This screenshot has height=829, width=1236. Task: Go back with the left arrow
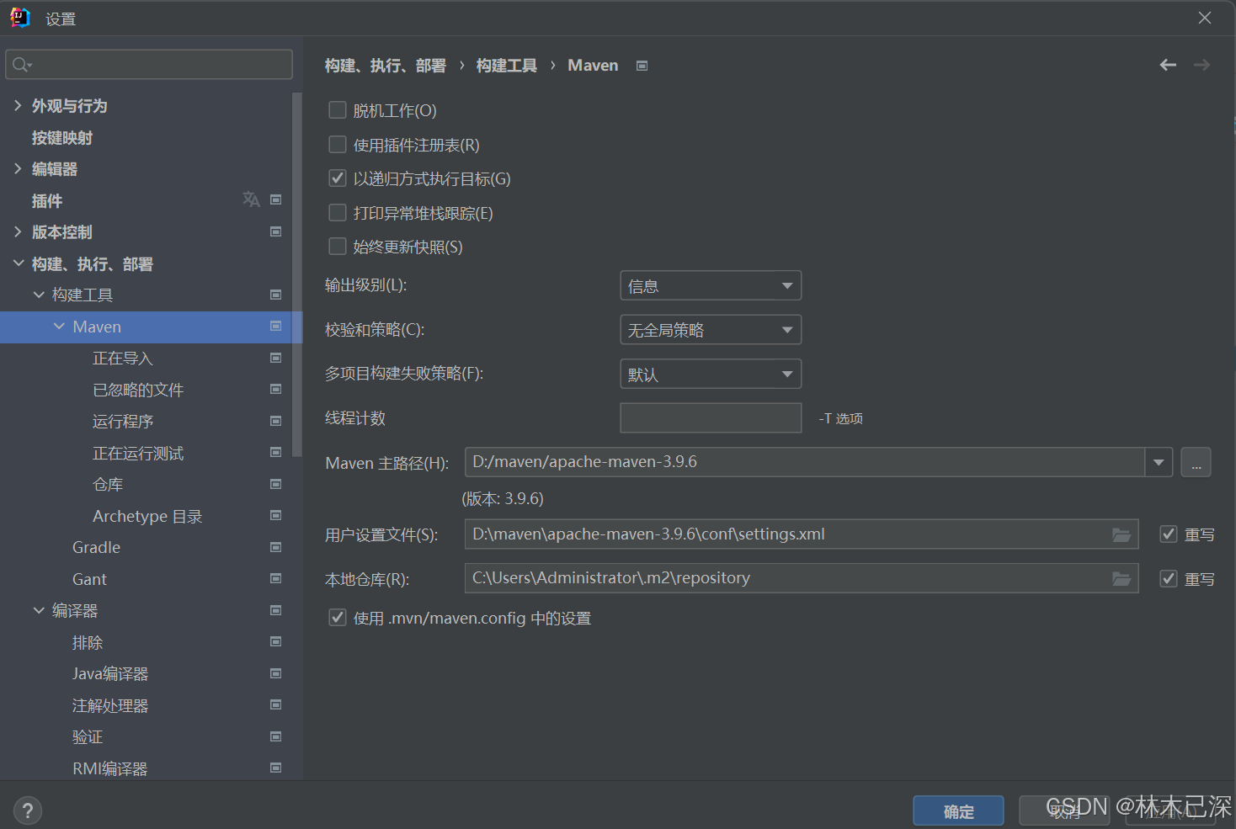1168,65
